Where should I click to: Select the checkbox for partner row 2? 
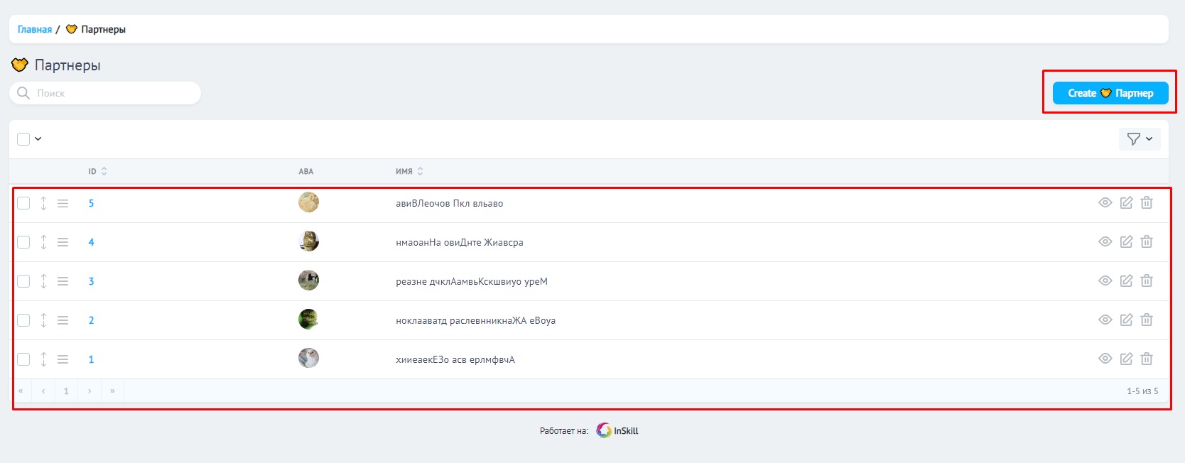pyautogui.click(x=23, y=320)
